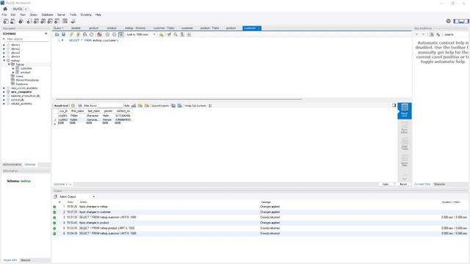Select Query Stats in the result side panel
The height and width of the screenshot is (264, 470).
click(x=405, y=161)
